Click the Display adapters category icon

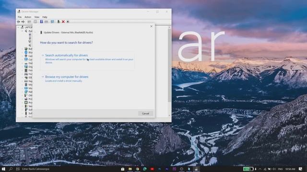(26, 67)
